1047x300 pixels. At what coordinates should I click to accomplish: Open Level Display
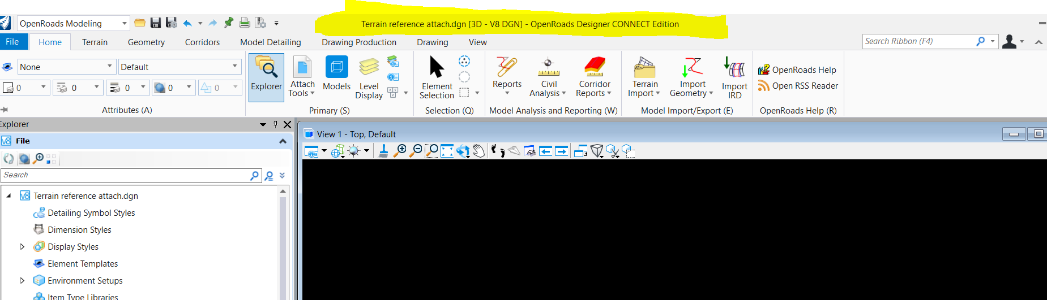point(369,78)
